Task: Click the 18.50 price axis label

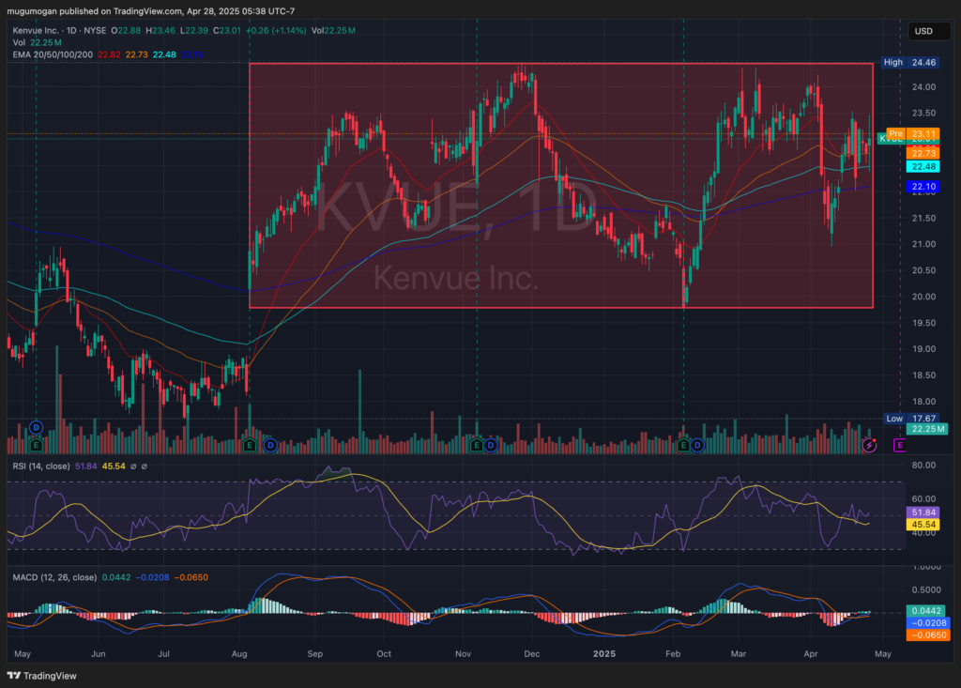Action: [x=923, y=375]
